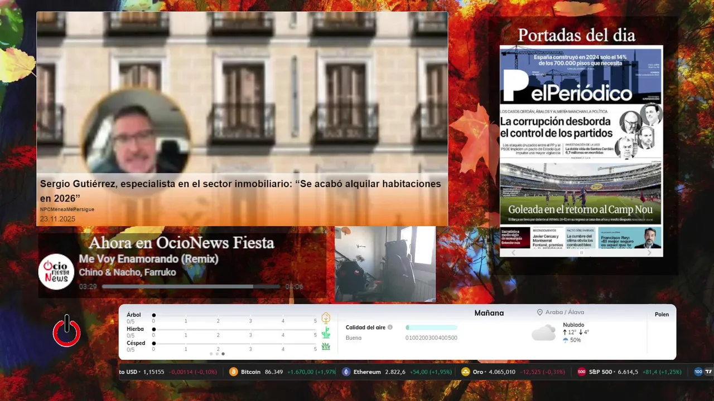Viewport: 714px width, 401px height.
Task: Click the Buena air quality rating
Action: 354,338
